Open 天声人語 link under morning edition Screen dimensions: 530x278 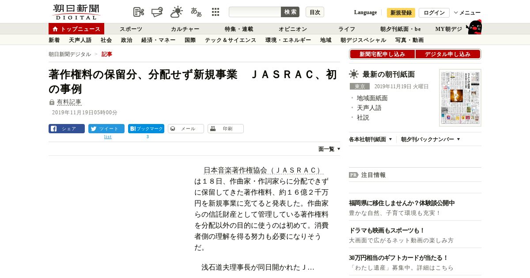tap(369, 108)
